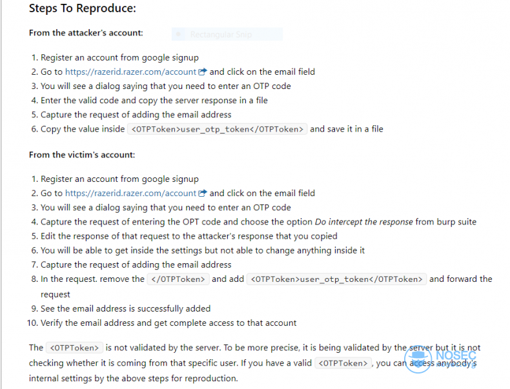
Task: Open razerid account link under victim's steps
Action: pyautogui.click(x=131, y=194)
